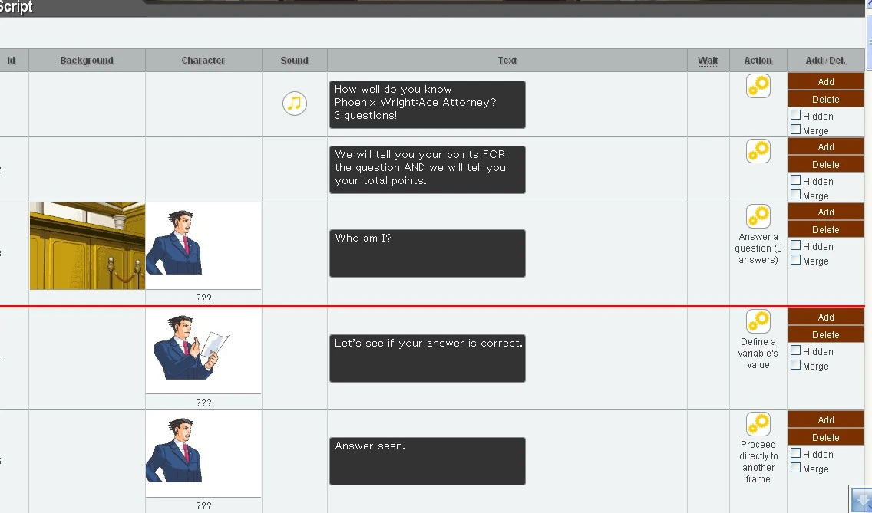Viewport: 872px width, 513px height.
Task: Click the Background column header
Action: pyautogui.click(x=87, y=60)
